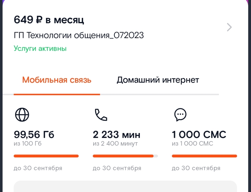The image size is (251, 192).
Task: Open tariff details with the right chevron
Action: coord(229,27)
